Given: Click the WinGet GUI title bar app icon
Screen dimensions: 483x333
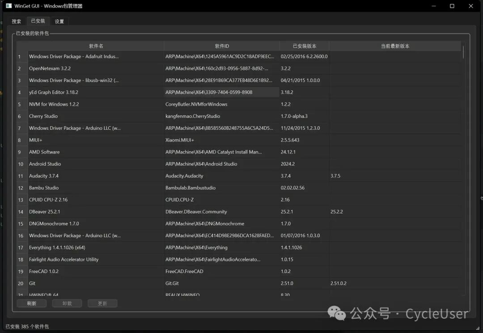Looking at the screenshot, I should pyautogui.click(x=8, y=6).
